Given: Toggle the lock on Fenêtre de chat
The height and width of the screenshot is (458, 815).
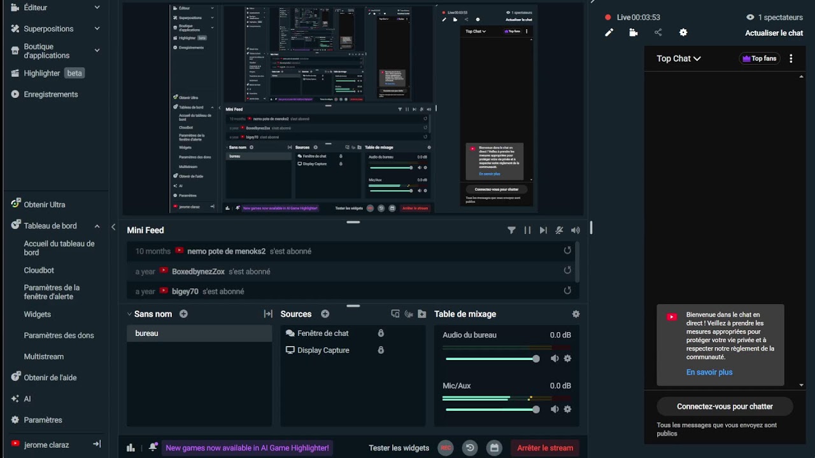Looking at the screenshot, I should click(x=381, y=333).
